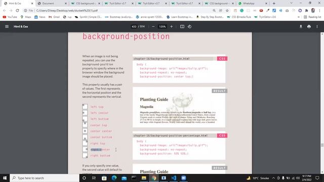Go forward using browser forward arrow

click(11, 11)
